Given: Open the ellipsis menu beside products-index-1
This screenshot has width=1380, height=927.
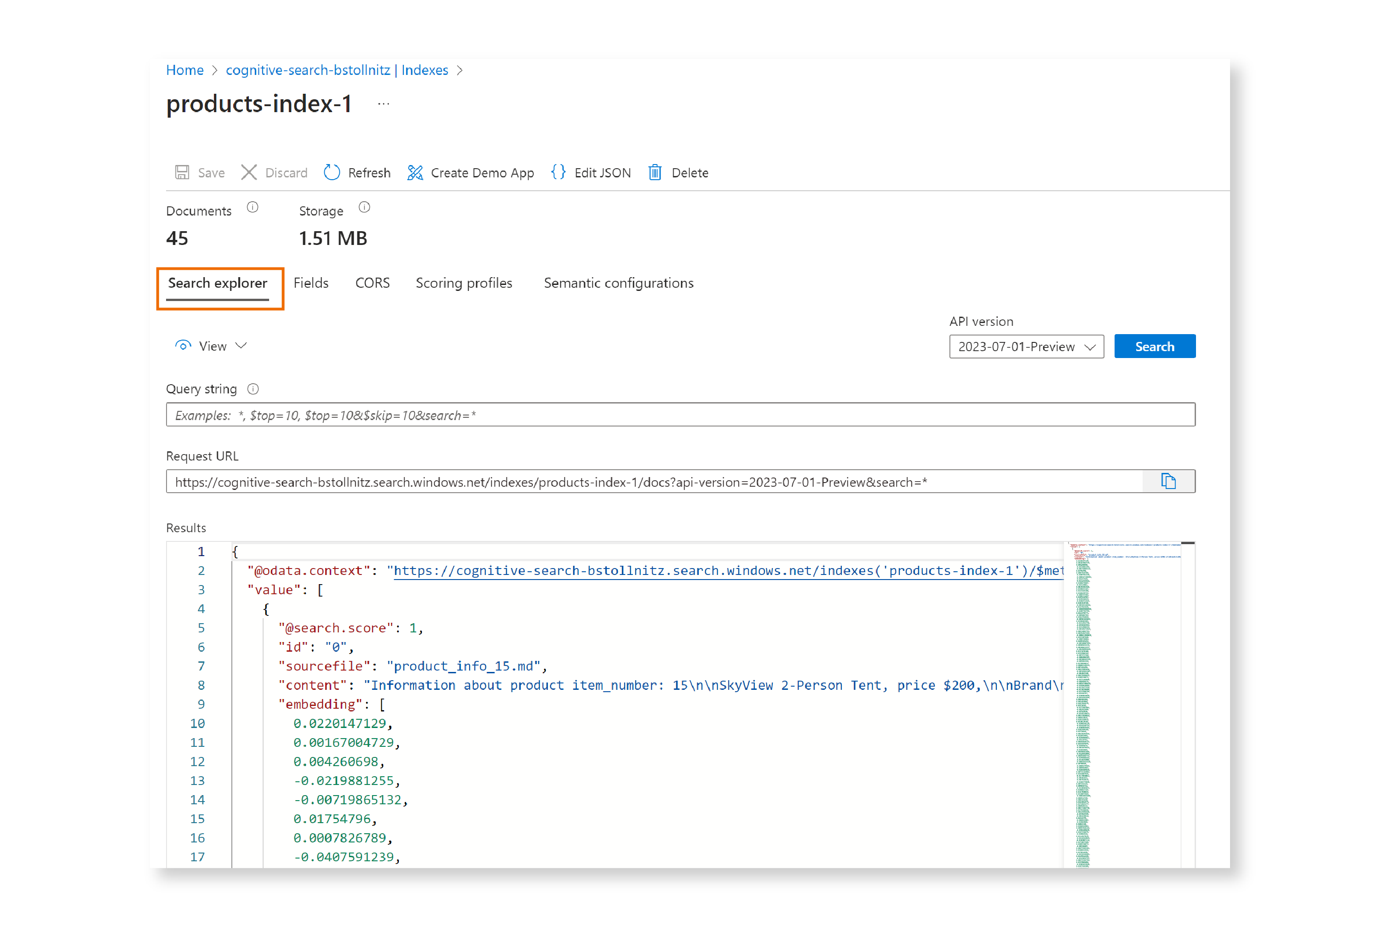Looking at the screenshot, I should [x=384, y=104].
